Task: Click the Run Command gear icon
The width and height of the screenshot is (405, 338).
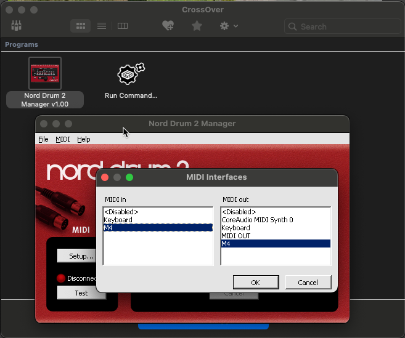Action: tap(131, 74)
